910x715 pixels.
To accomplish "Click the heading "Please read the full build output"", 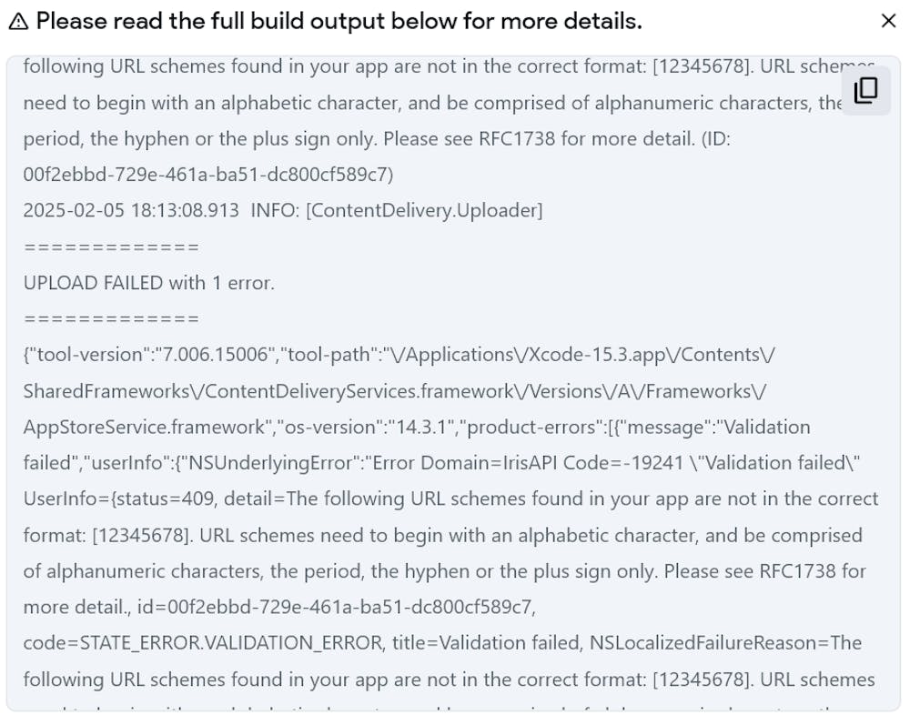I will (x=339, y=22).
